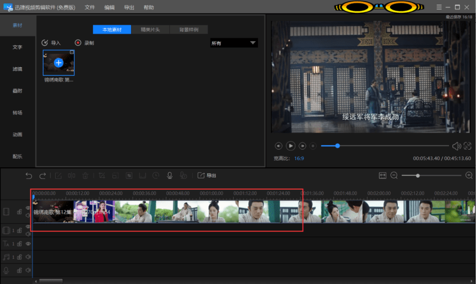This screenshot has height=284, width=476.
Task: Open the 16:9 aspect ratio selector
Action: tap(299, 159)
